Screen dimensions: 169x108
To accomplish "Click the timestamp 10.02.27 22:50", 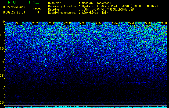I will coord(14,12).
